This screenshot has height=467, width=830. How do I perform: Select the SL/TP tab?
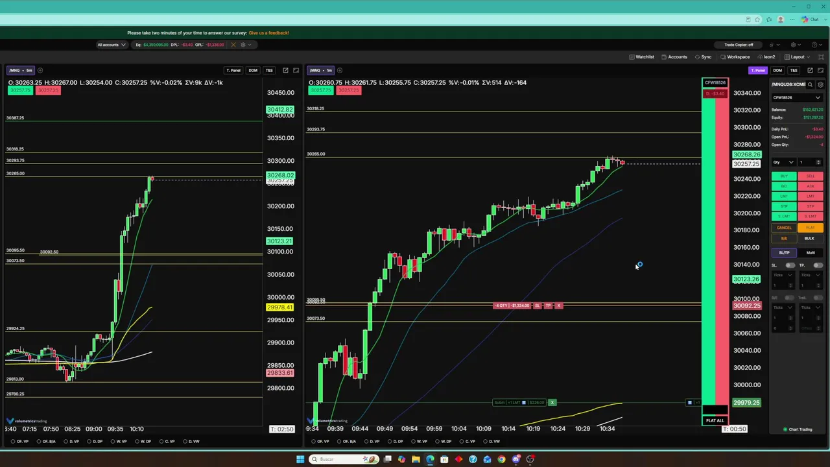coord(784,252)
